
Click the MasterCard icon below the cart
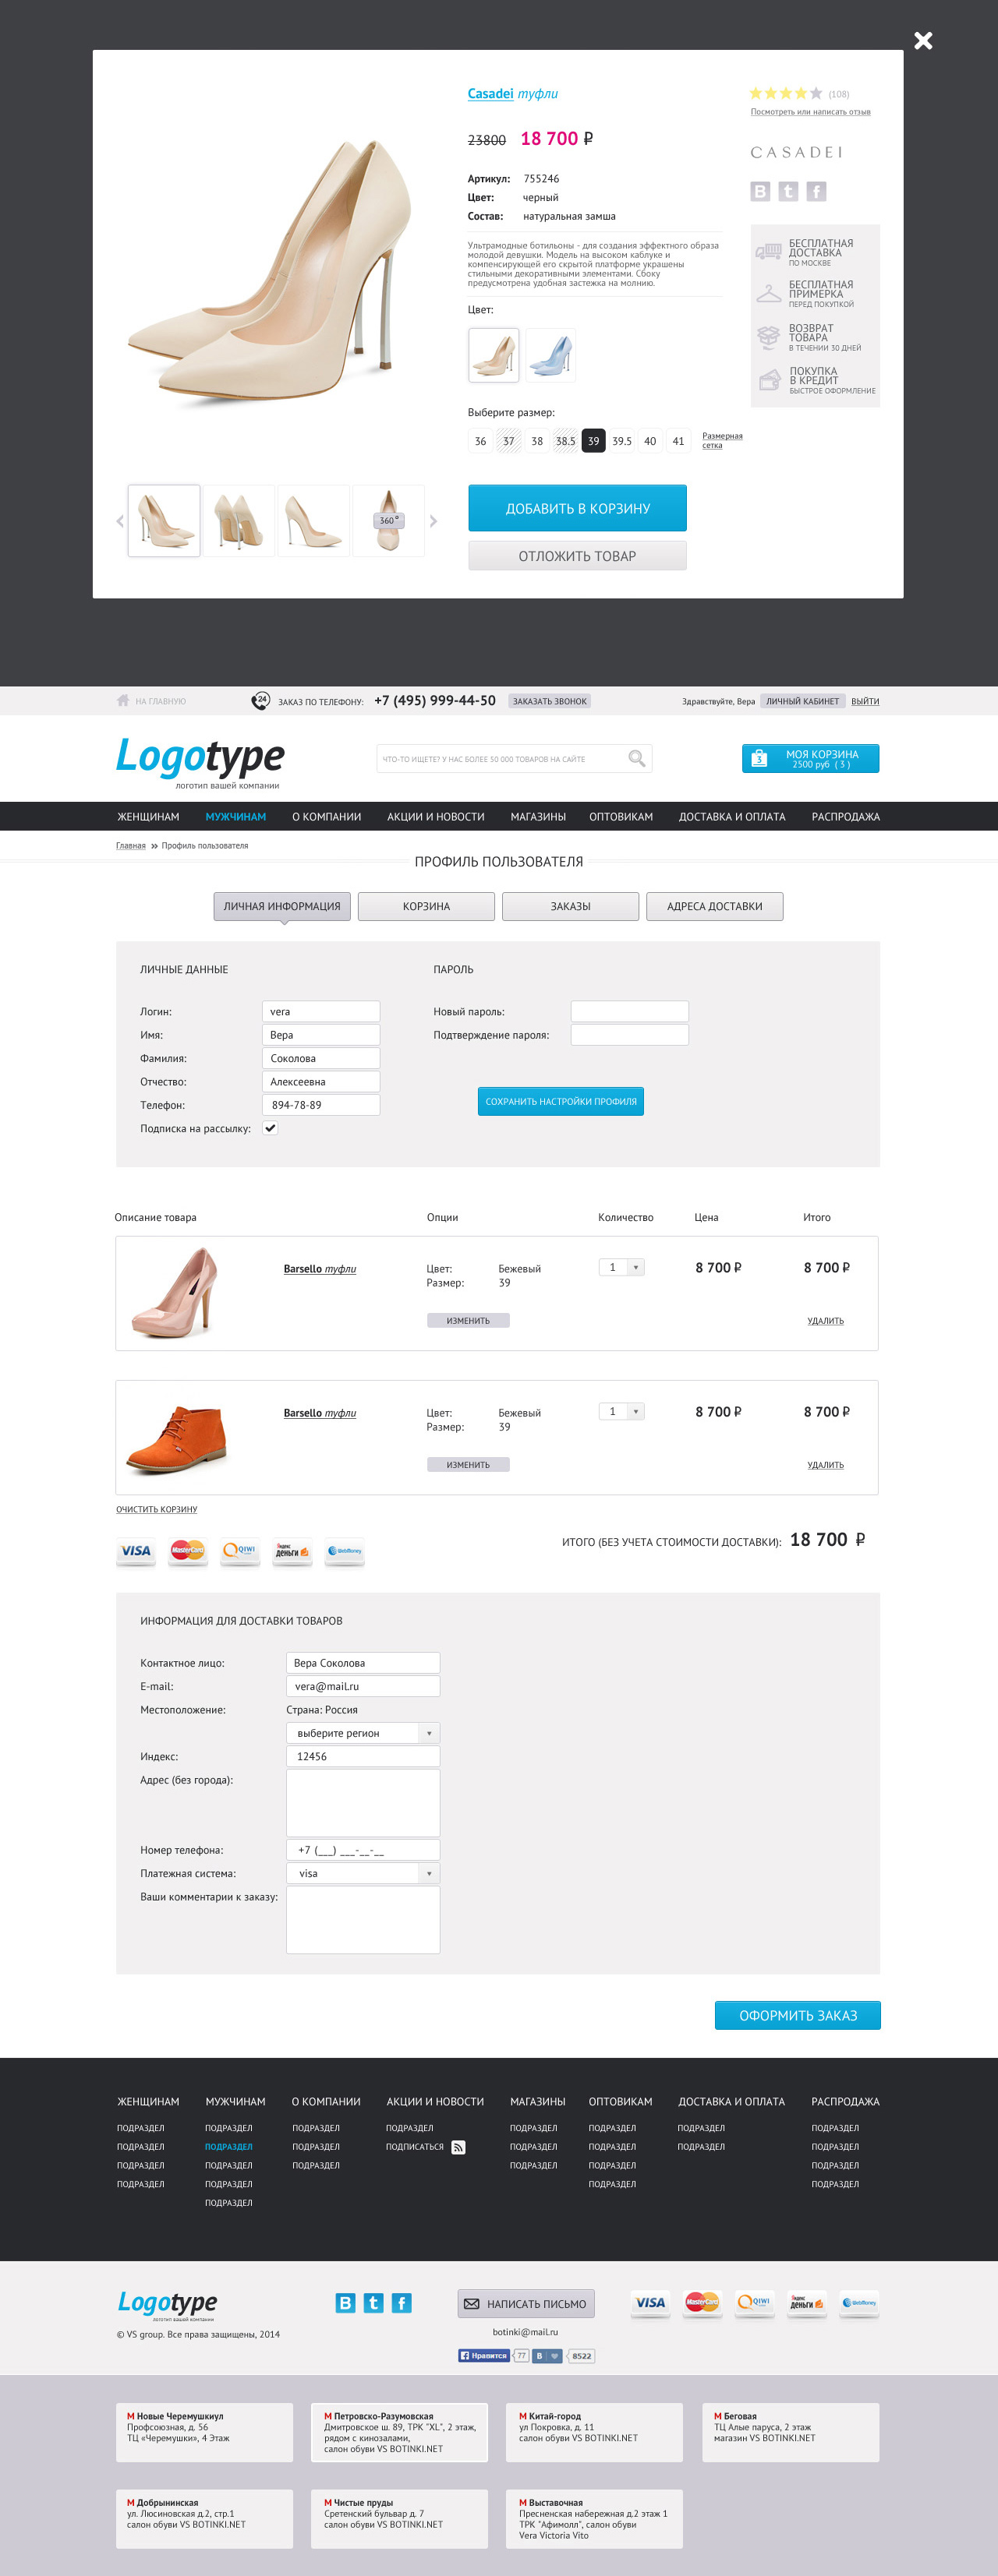point(188,1552)
